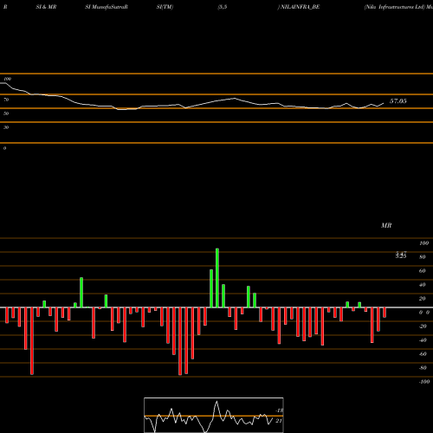Click the 100 label on RSI axis
The width and height of the screenshot is (433, 433).
[x=8, y=79]
